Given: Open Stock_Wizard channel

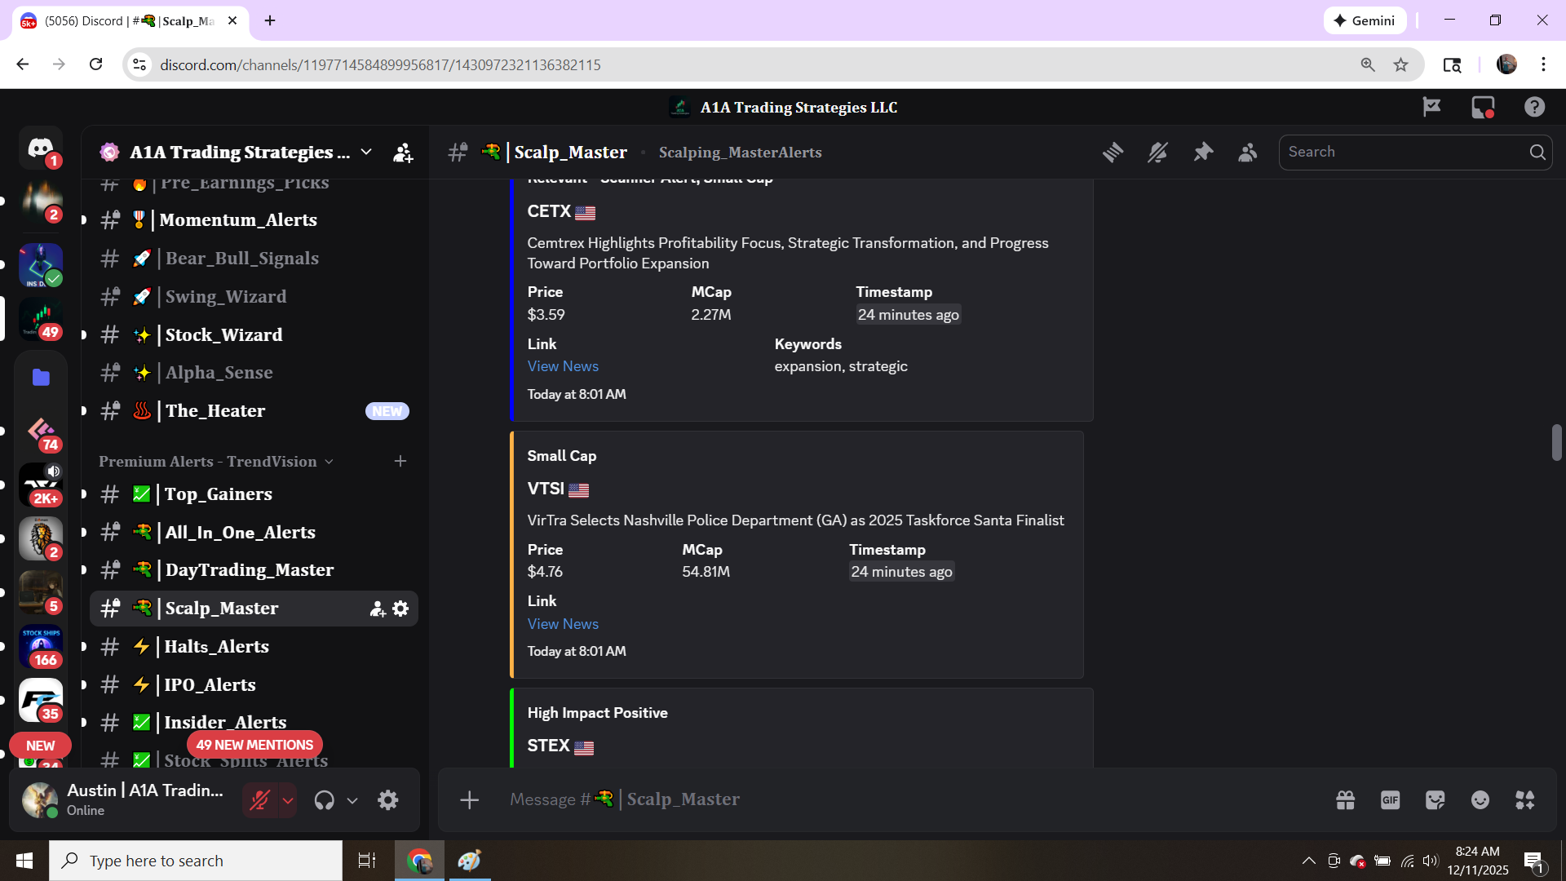Looking at the screenshot, I should point(254,335).
